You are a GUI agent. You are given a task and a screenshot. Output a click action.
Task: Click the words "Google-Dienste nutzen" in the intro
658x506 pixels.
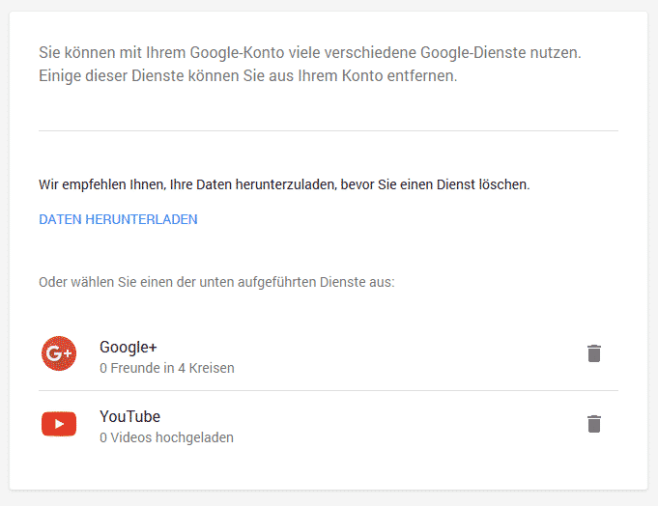tap(501, 53)
